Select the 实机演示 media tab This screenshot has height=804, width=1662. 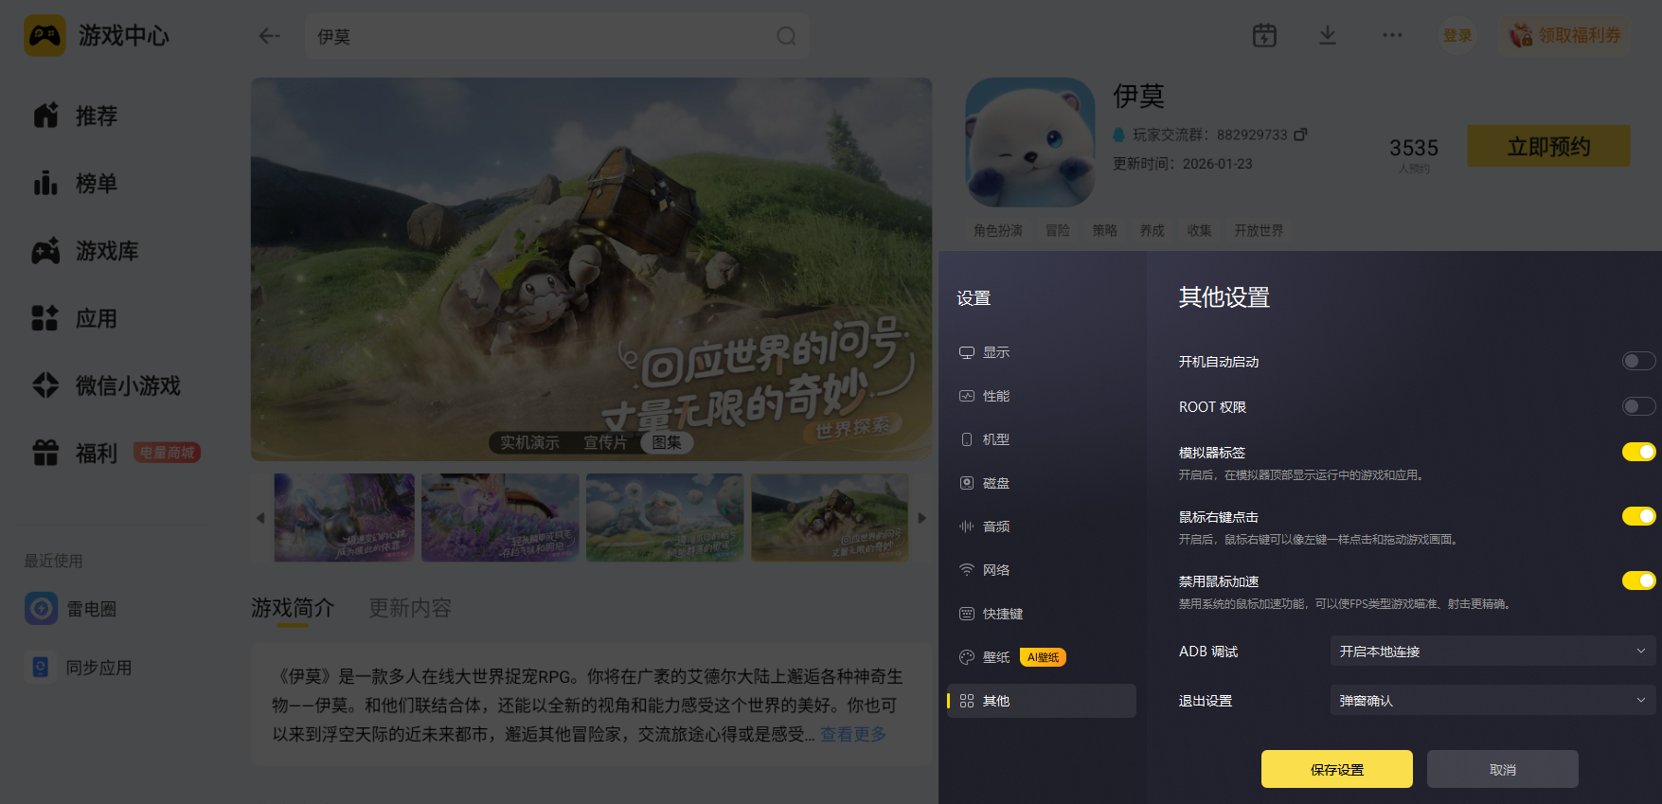click(x=529, y=442)
